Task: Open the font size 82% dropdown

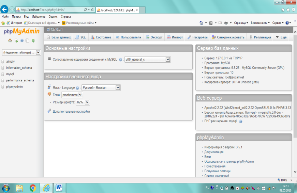Action: pyautogui.click(x=83, y=102)
